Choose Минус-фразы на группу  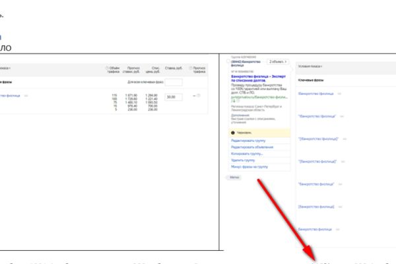tap(249, 167)
